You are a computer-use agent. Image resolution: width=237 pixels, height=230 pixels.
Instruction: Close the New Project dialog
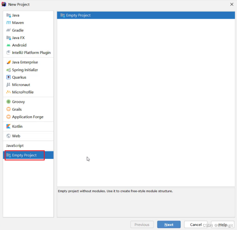click(x=232, y=4)
